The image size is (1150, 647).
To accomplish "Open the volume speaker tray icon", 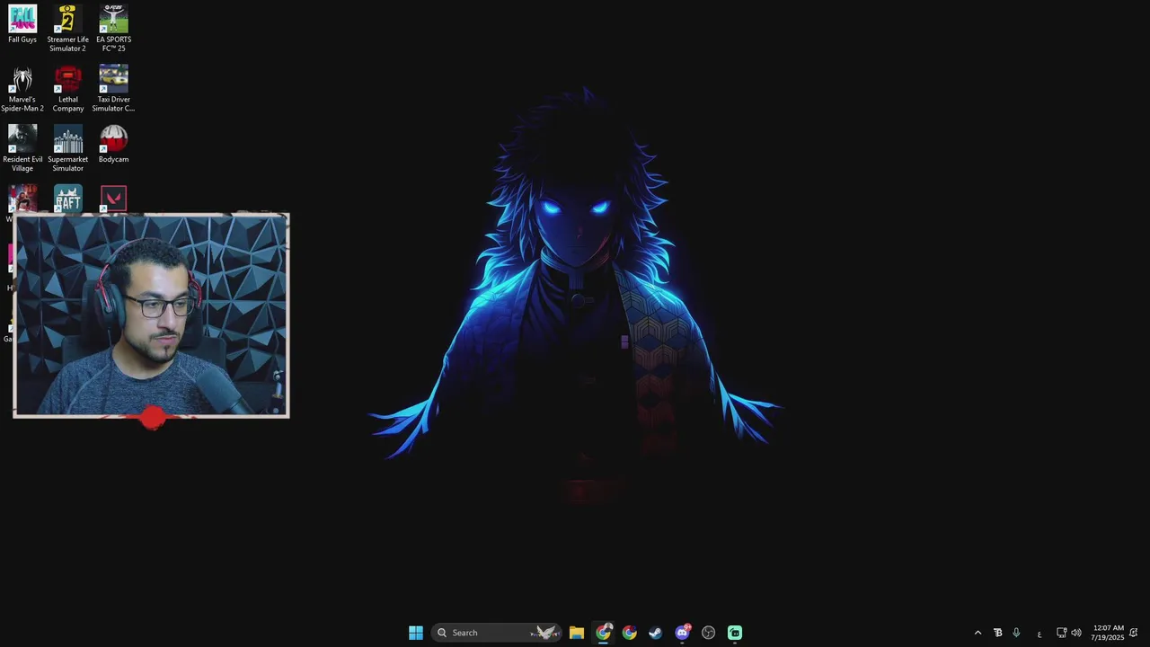I will [x=1076, y=633].
